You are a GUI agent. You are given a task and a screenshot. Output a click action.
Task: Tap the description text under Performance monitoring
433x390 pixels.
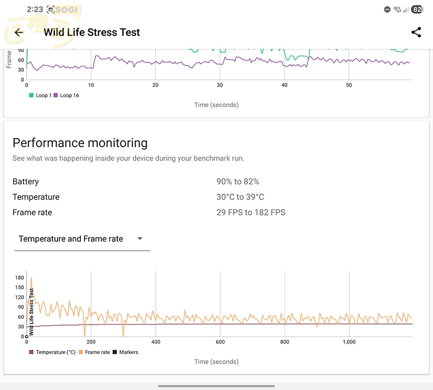[x=128, y=158]
